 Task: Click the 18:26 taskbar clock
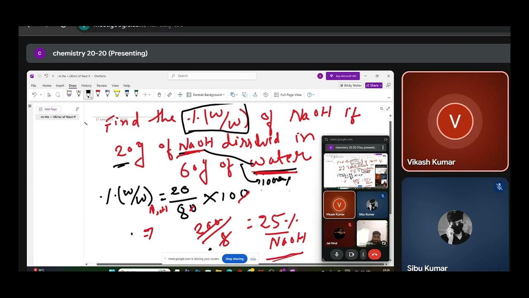(x=386, y=270)
